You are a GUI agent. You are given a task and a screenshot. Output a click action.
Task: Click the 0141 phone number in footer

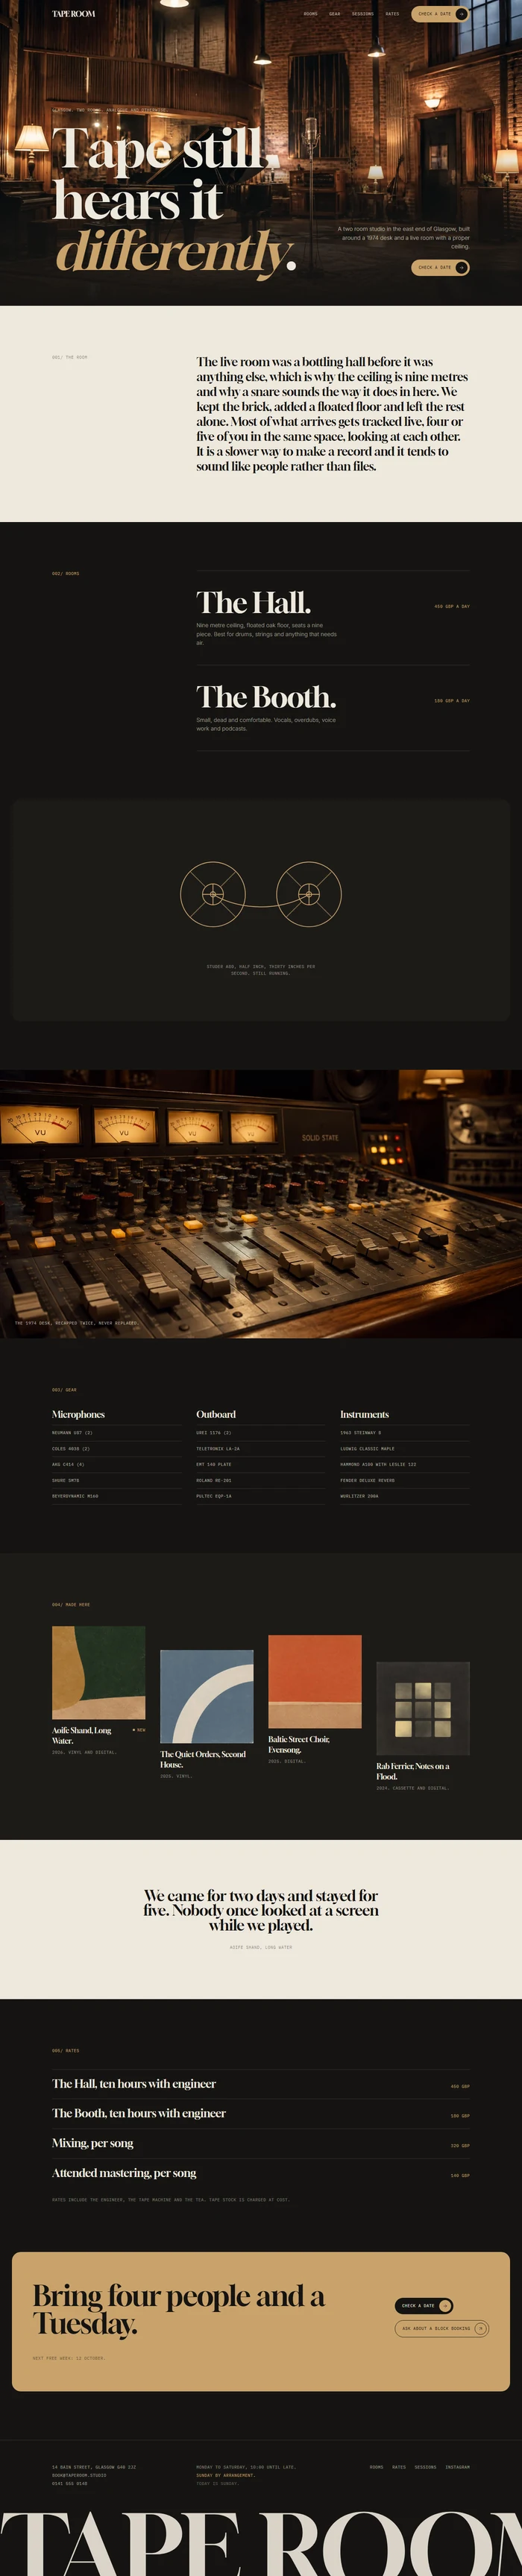[70, 2483]
